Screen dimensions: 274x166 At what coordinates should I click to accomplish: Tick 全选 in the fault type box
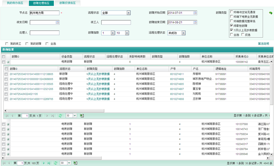tap(231, 35)
